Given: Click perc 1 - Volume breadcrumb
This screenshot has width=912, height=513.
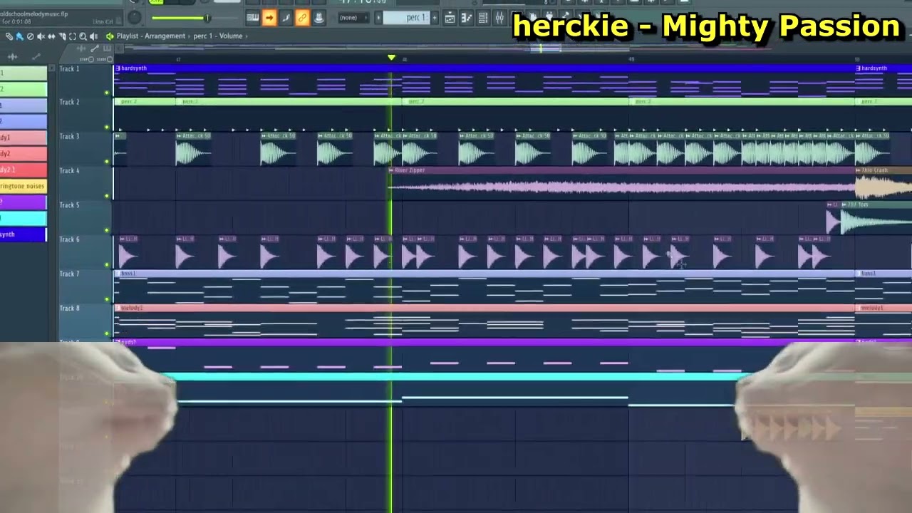Looking at the screenshot, I should 218,36.
